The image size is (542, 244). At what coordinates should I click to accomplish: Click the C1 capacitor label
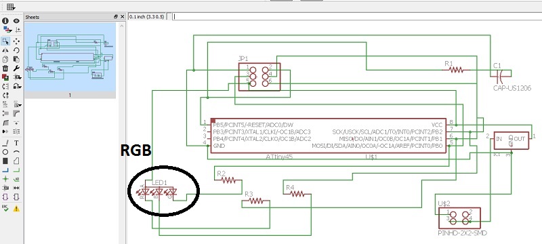[x=497, y=65]
